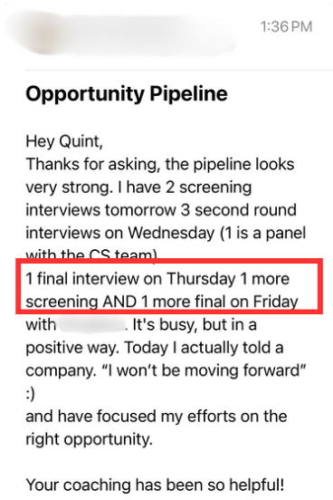Viewport: 333px width, 500px height.
Task: Click the "Hey Quint," greeting line
Action: [64, 141]
